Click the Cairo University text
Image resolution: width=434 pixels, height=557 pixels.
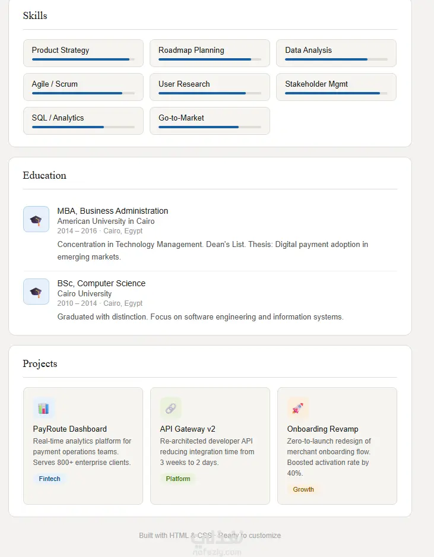pos(84,293)
